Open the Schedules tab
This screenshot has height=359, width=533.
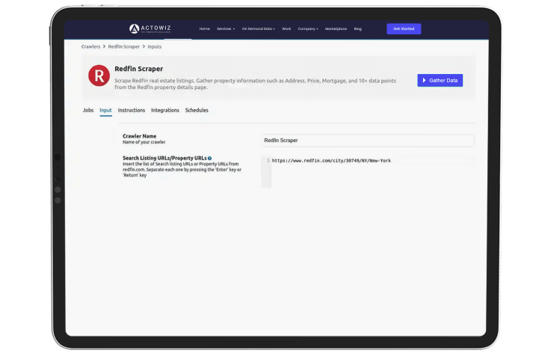click(x=197, y=110)
